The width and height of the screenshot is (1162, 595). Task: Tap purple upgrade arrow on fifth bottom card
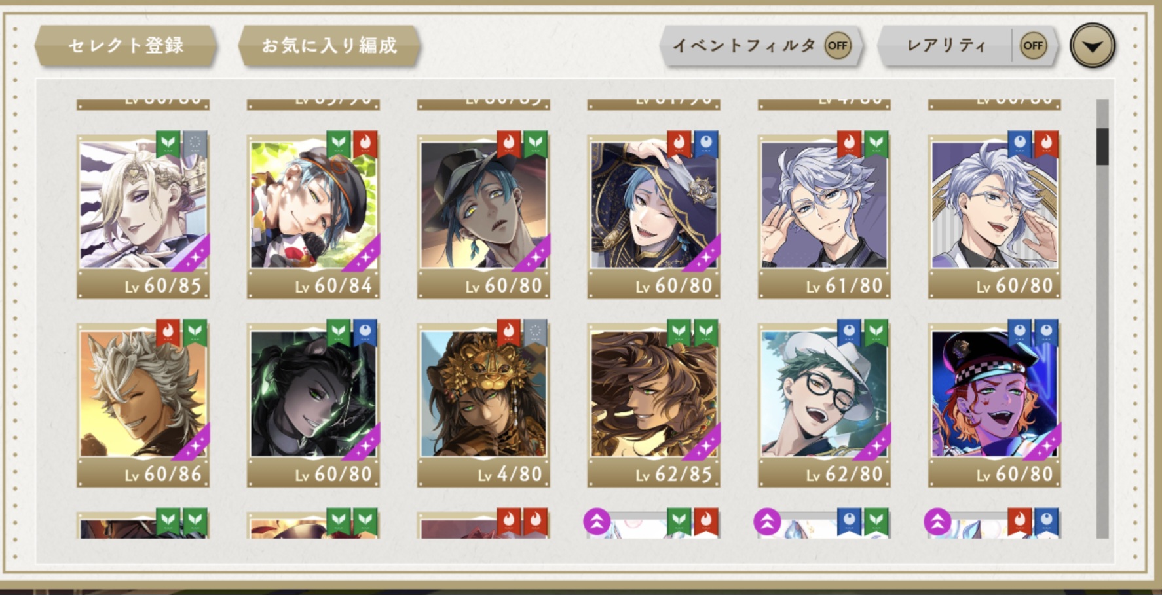point(767,522)
